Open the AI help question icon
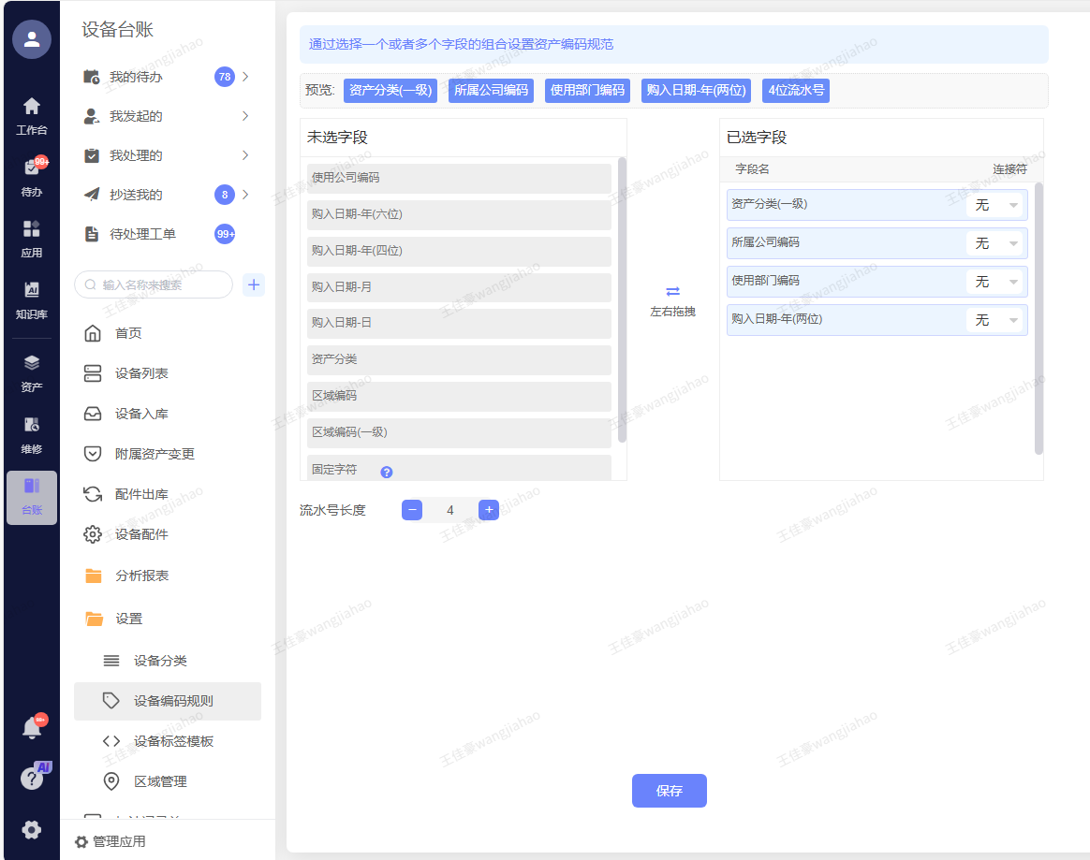1090x860 pixels. click(x=32, y=779)
